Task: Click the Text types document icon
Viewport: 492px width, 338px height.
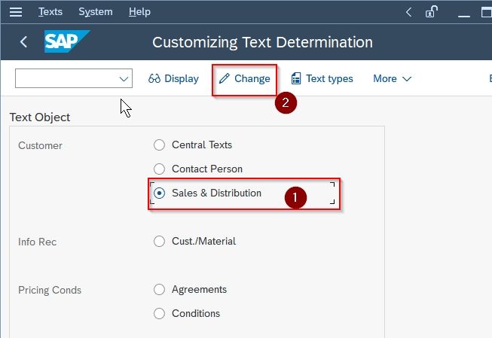Action: (296, 78)
